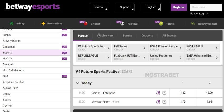Viewport: 224px width, 112px height.
Task: Click live stream icon for Gambit - Enterprise
Action: 164,93
